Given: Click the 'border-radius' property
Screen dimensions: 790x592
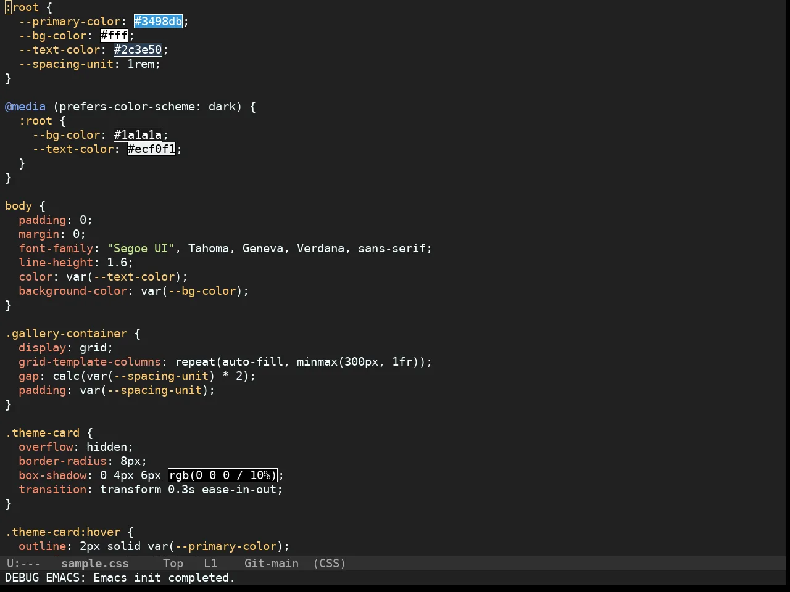Looking at the screenshot, I should point(63,461).
